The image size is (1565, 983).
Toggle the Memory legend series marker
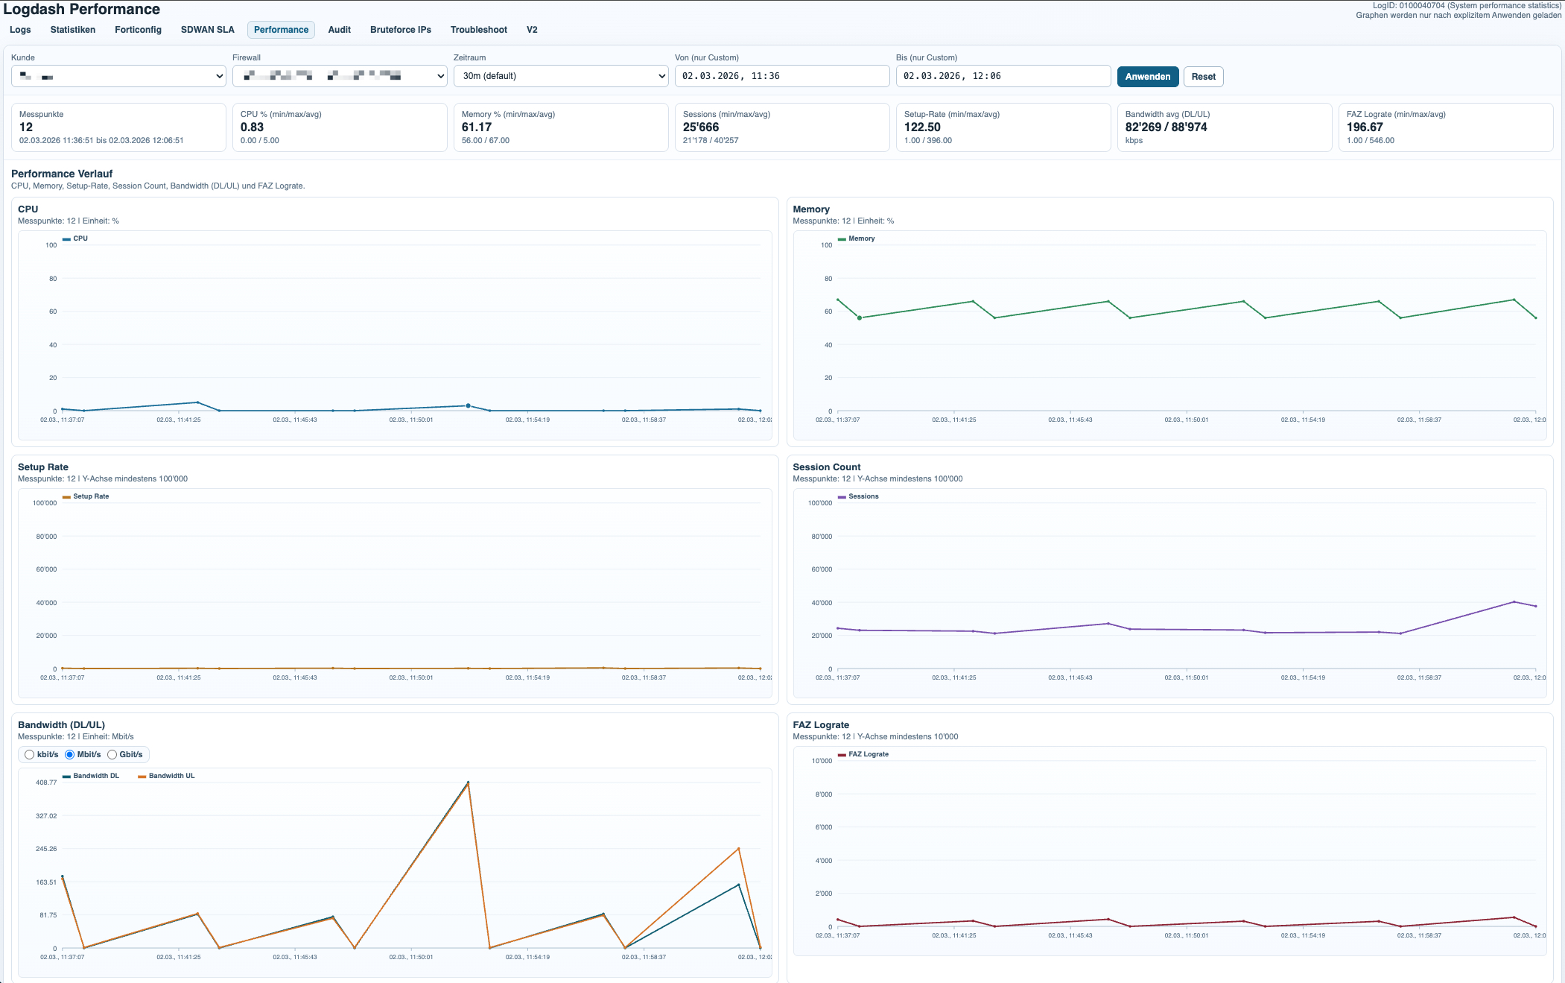click(842, 238)
